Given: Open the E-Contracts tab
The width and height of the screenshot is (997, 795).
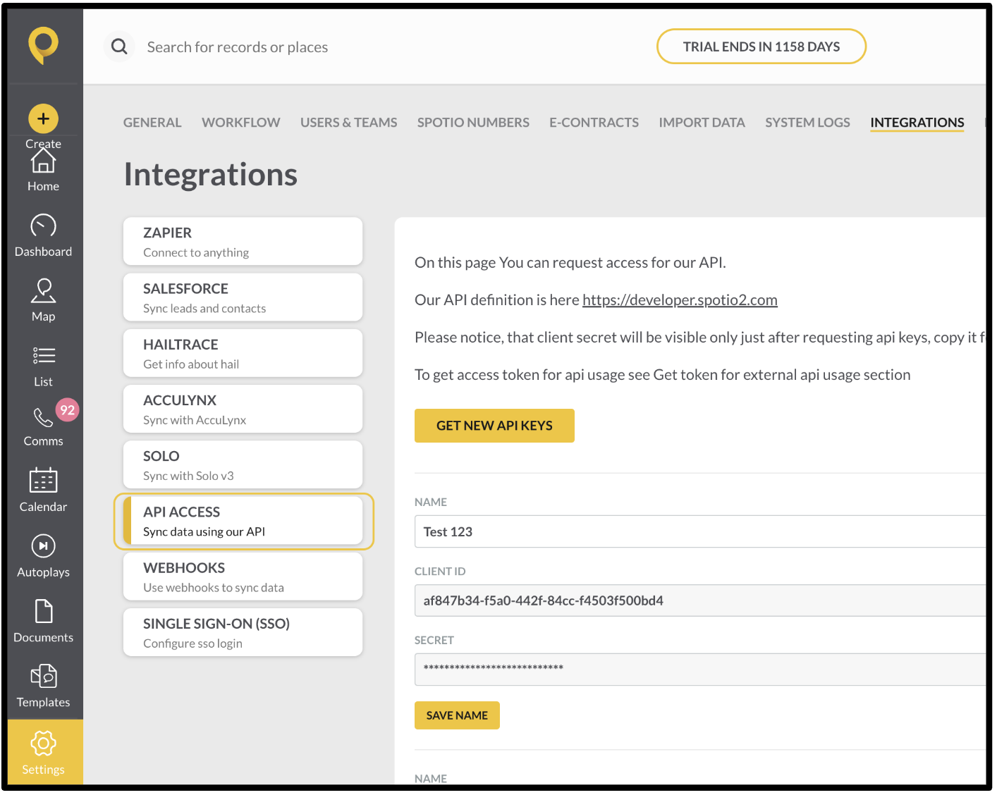Looking at the screenshot, I should pos(594,123).
